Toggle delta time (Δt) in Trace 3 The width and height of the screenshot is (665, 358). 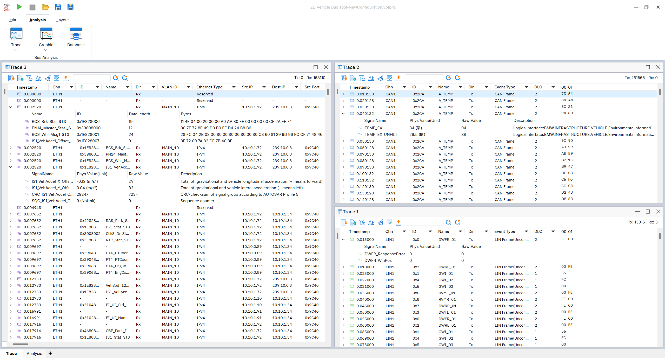click(x=38, y=78)
